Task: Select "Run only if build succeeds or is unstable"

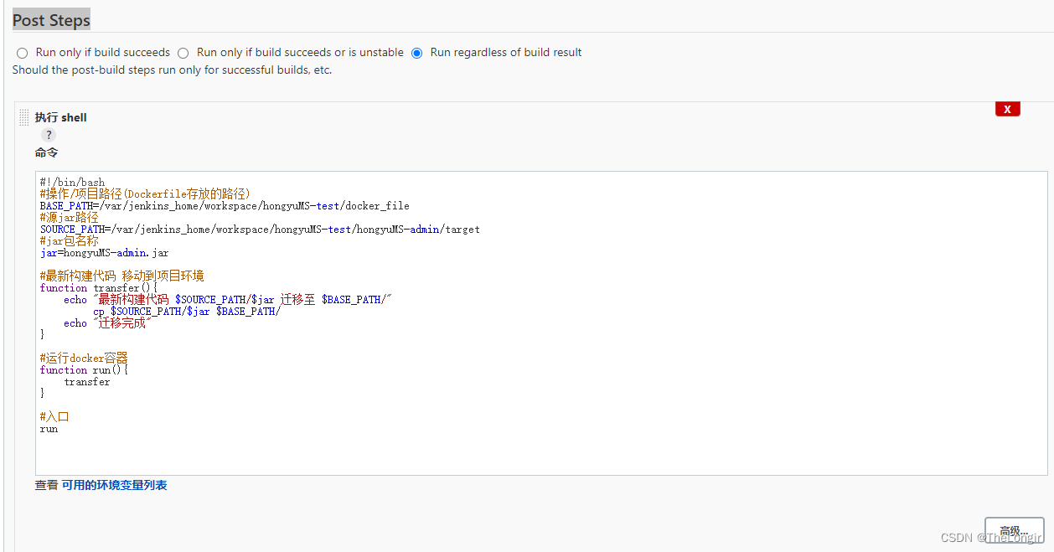Action: [x=183, y=53]
